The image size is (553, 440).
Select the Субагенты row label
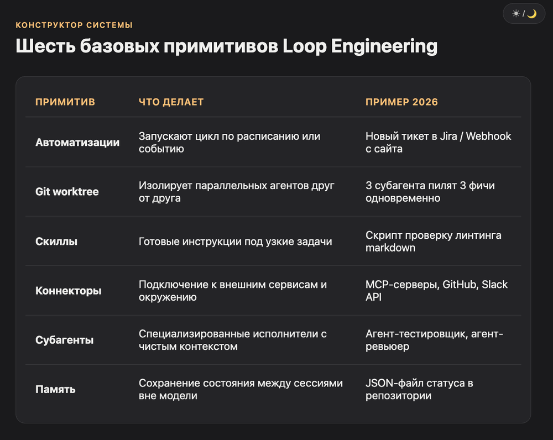coord(65,340)
